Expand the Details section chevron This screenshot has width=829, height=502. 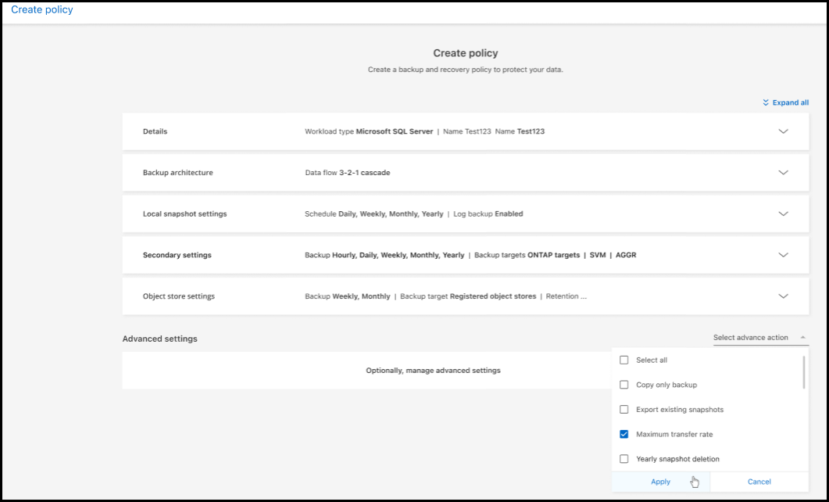783,131
